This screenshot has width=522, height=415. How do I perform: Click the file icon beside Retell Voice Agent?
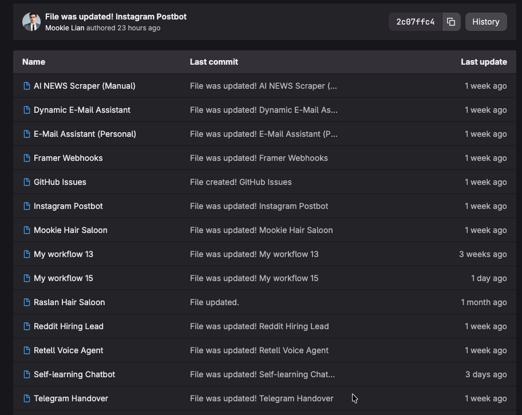click(26, 350)
